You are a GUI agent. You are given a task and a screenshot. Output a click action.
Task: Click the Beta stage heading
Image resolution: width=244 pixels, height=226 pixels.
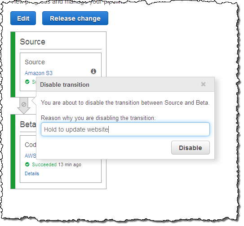[28, 124]
